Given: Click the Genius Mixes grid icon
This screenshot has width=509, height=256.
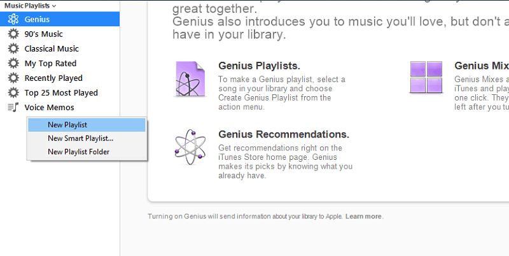Looking at the screenshot, I should (426, 77).
